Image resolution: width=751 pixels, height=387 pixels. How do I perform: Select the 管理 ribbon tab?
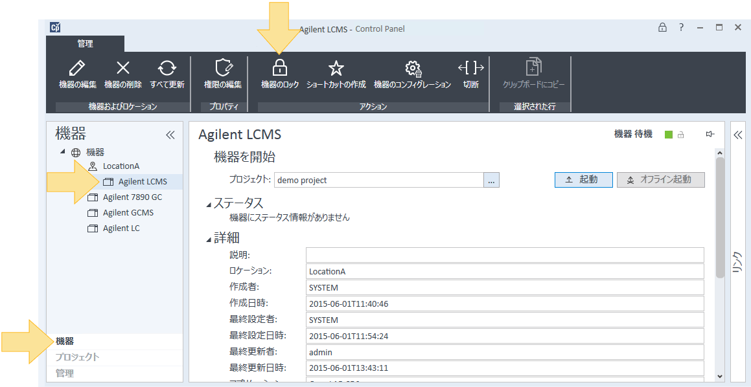pos(85,44)
